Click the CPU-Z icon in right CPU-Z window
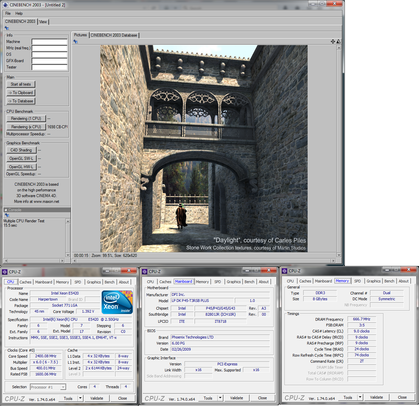 (x=284, y=271)
